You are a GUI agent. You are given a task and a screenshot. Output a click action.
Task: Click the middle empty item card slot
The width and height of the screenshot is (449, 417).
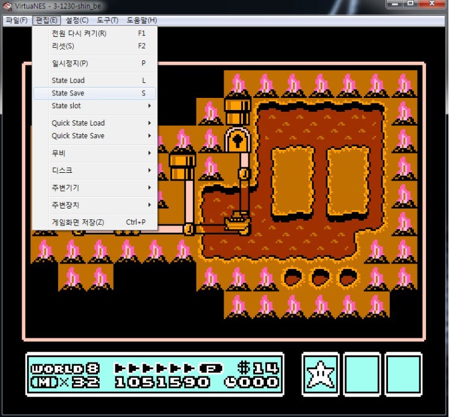[x=362, y=374]
